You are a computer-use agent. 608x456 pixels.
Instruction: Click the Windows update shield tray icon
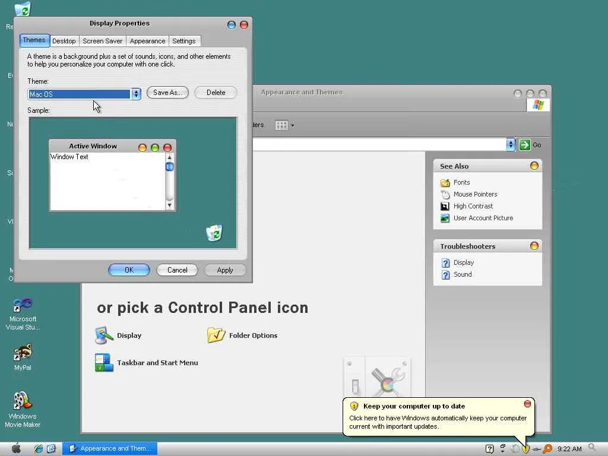pyautogui.click(x=526, y=449)
